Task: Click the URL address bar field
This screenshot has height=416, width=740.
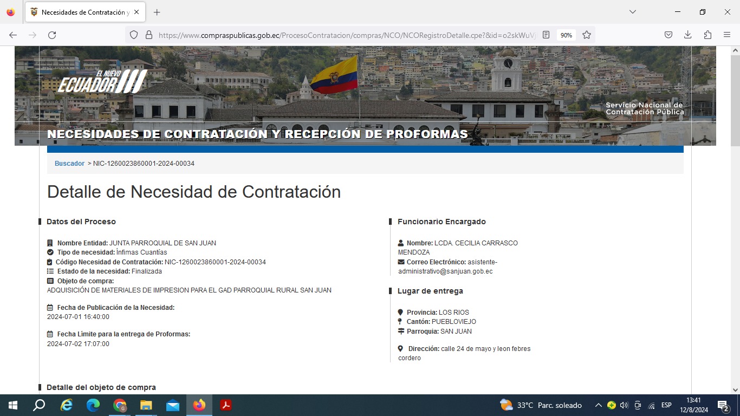Action: [x=347, y=35]
